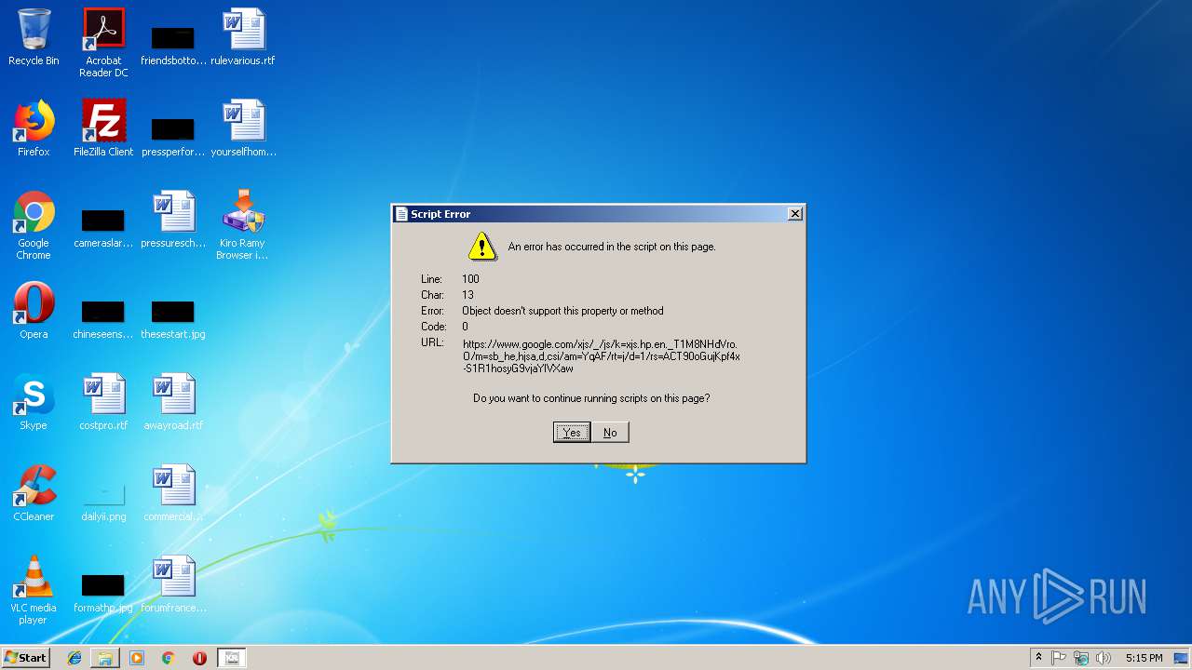Launch CCleaner desktop shortcut
The width and height of the screenshot is (1192, 670).
point(34,494)
